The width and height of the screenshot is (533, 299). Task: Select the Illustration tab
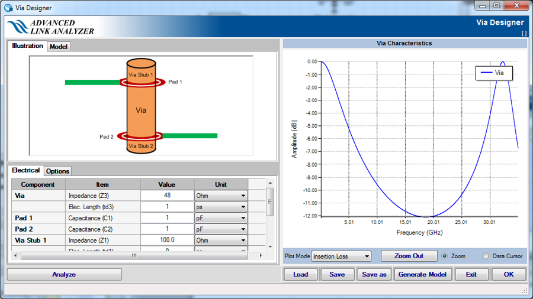(x=27, y=46)
